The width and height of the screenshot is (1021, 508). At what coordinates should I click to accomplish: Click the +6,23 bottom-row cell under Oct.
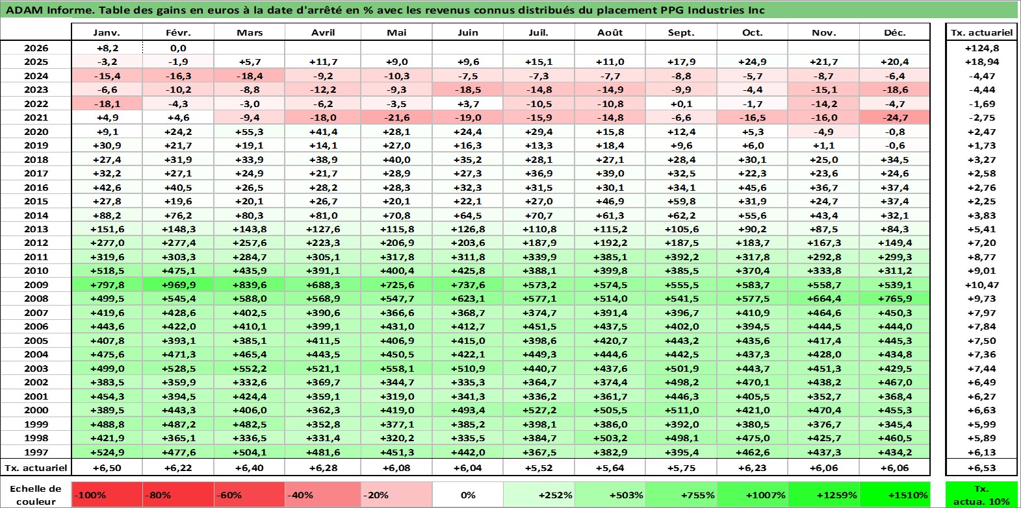tap(753, 468)
